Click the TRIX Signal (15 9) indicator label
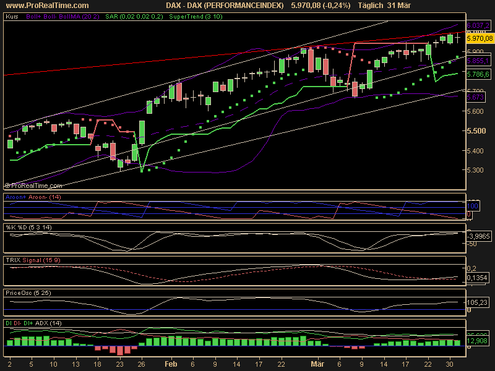Image resolution: width=495 pixels, height=371 pixels. [x=33, y=260]
